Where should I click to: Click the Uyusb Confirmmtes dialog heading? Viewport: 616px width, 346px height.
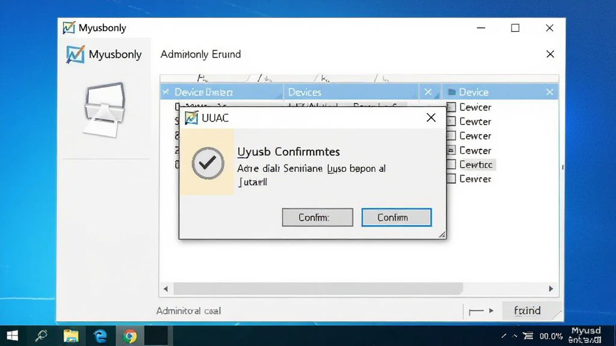(289, 151)
